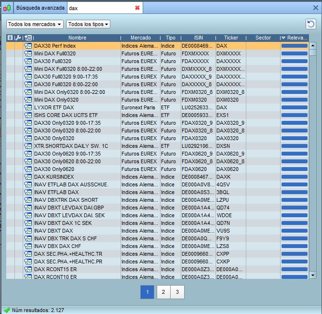The width and height of the screenshot is (322, 314).
Task: Click the wrench column header icon
Action: [x=18, y=38]
